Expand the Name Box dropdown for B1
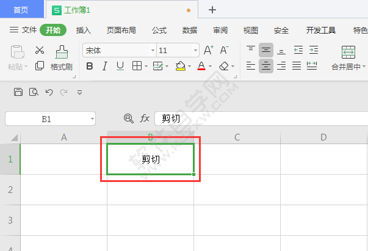The width and height of the screenshot is (368, 251). 92,118
